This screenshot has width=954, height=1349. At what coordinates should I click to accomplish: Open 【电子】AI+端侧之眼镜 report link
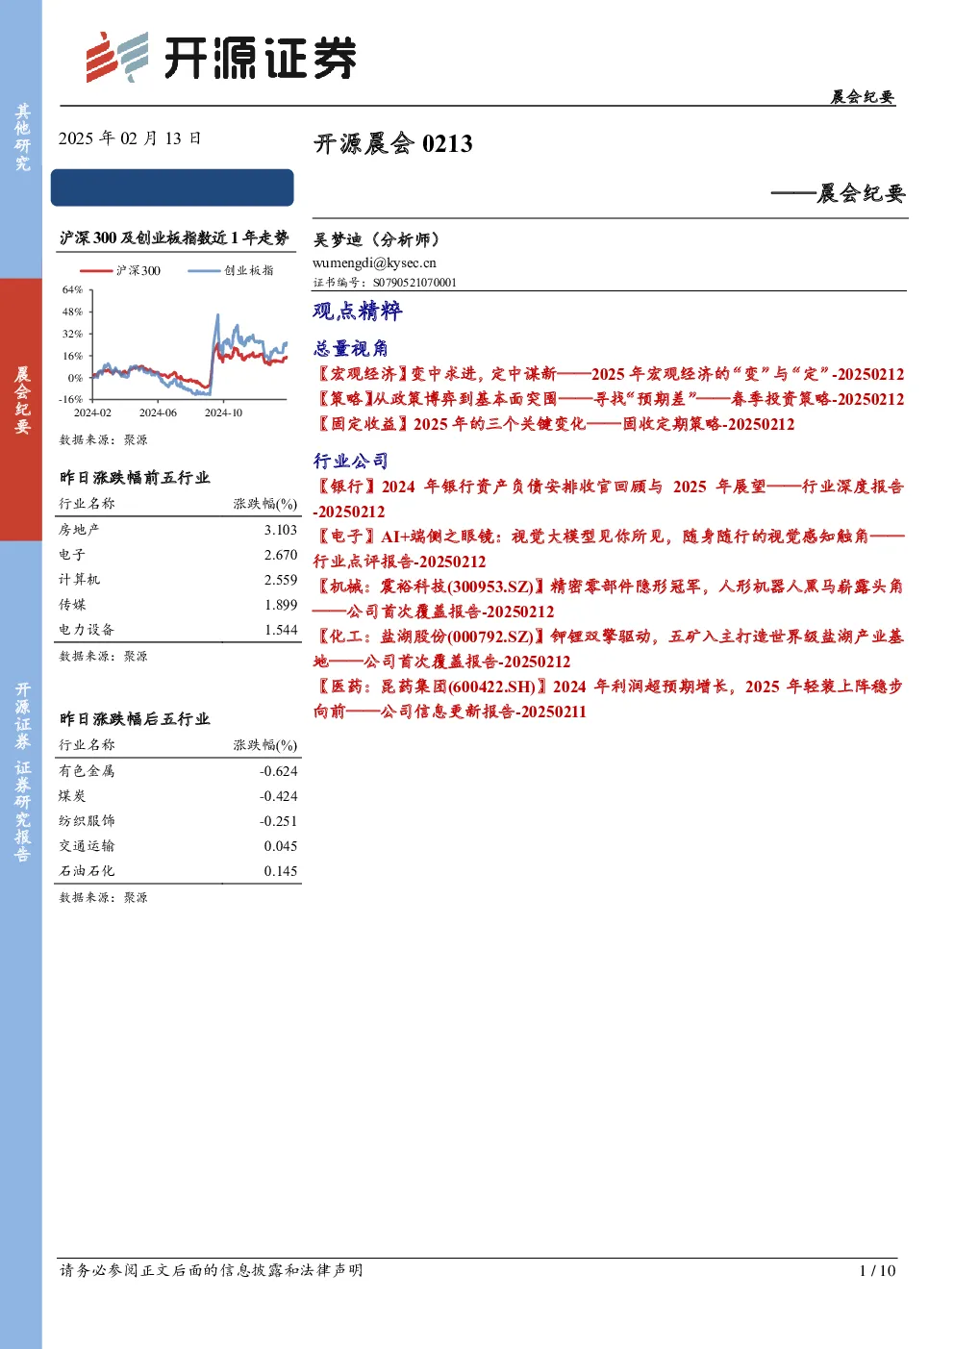coord(609,549)
